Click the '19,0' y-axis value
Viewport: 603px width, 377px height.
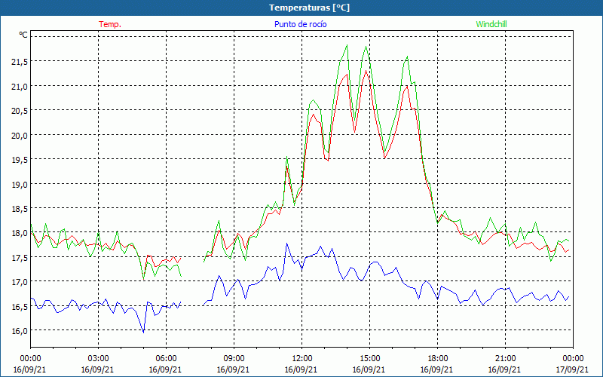click(x=20, y=184)
